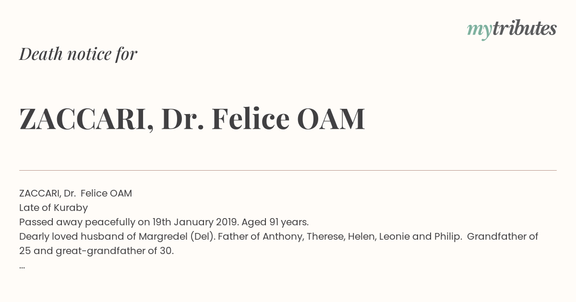Click 'OAM' in the large title
576x302 pixels.
click(x=331, y=119)
